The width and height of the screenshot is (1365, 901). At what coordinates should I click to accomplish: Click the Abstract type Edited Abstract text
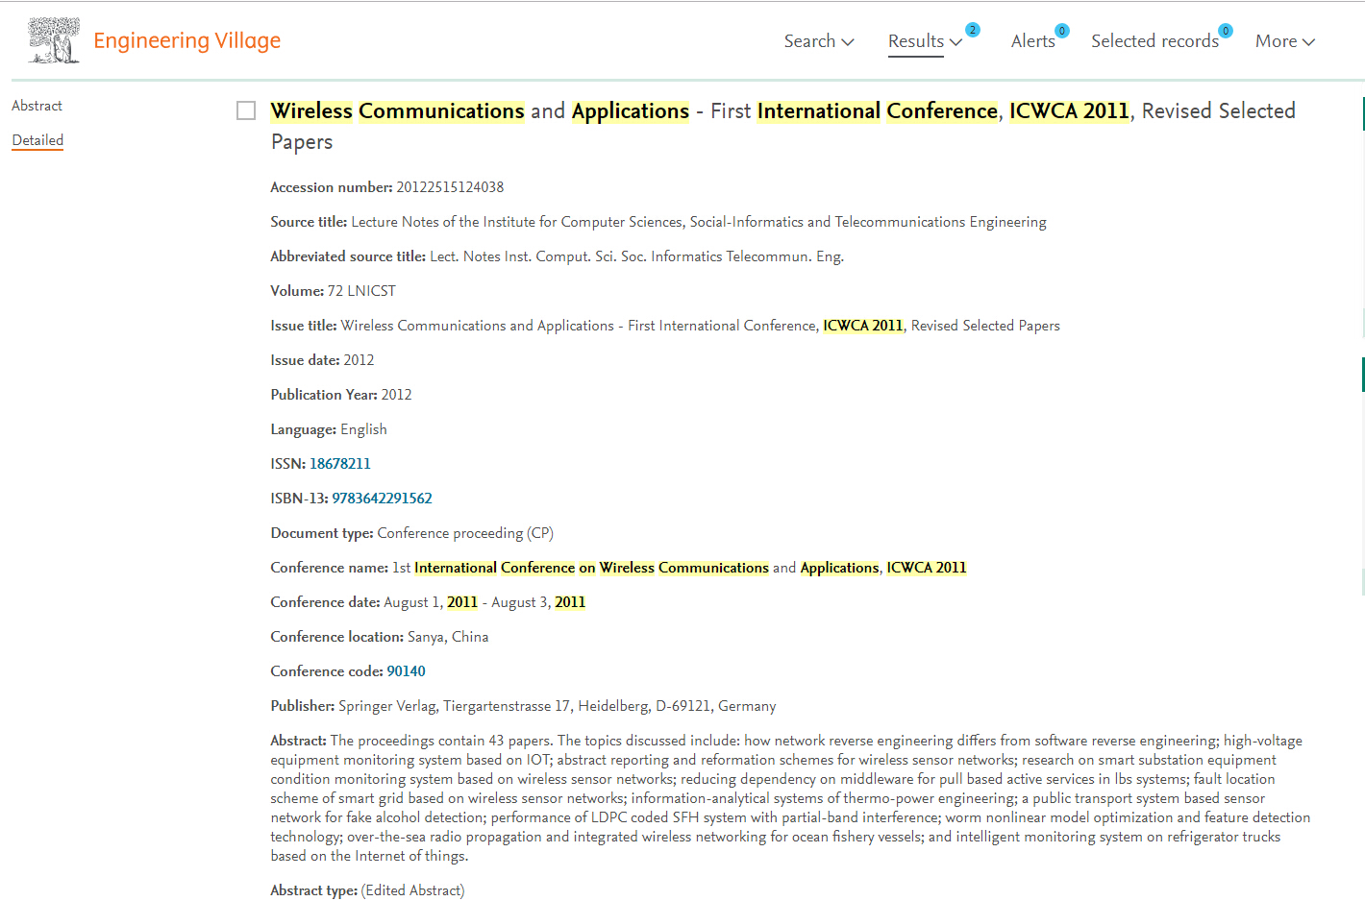pyautogui.click(x=413, y=890)
